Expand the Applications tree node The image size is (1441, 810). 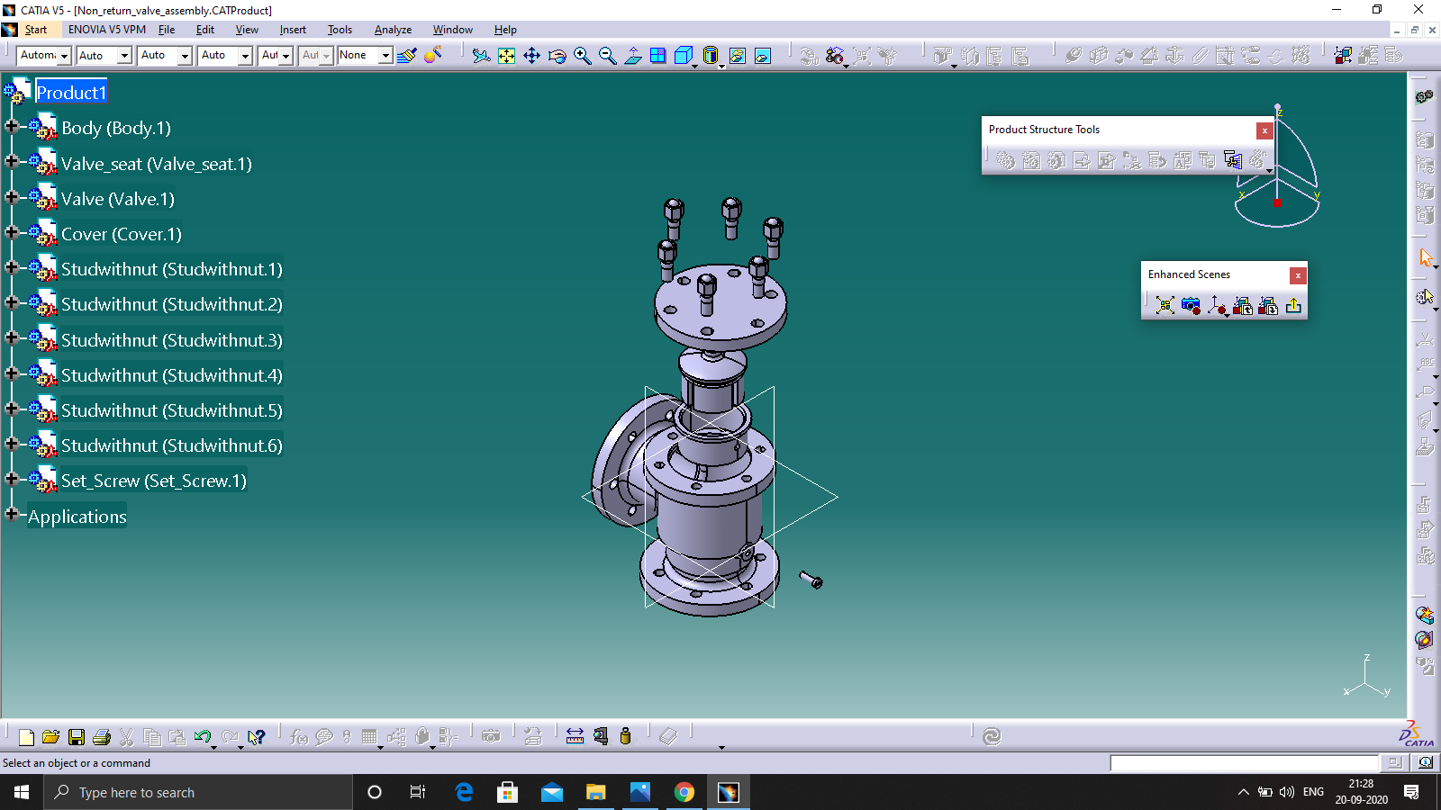click(12, 514)
